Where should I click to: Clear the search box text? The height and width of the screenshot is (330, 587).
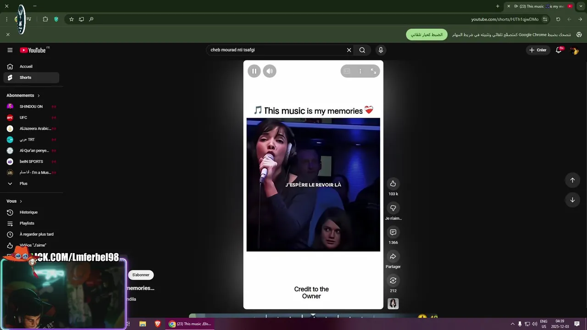point(349,50)
